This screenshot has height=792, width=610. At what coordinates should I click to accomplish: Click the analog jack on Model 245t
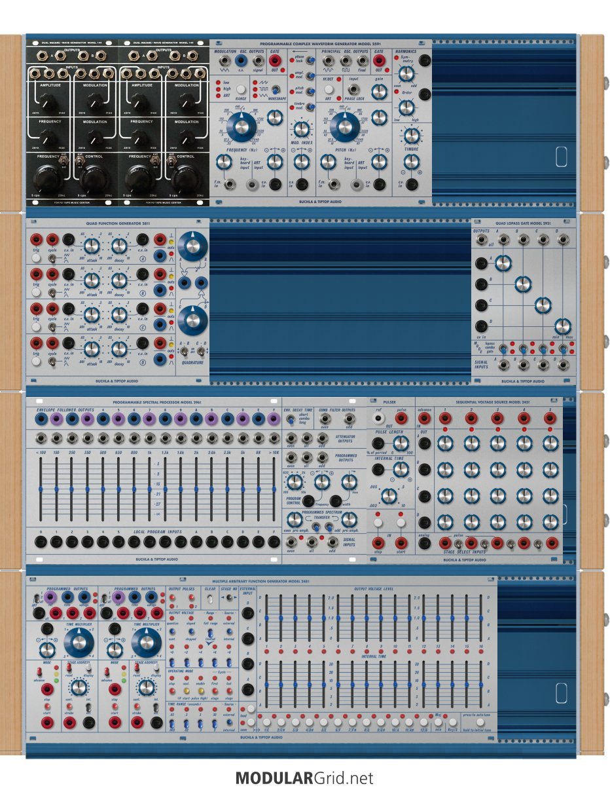click(424, 542)
